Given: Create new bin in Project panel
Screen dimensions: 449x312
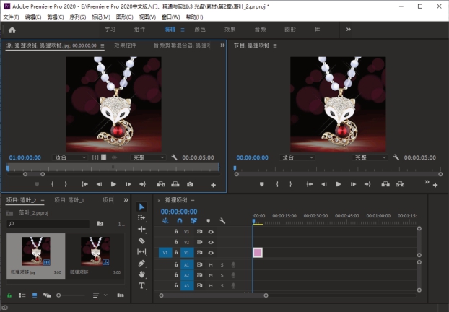Looking at the screenshot, I should pyautogui.click(x=100, y=223).
